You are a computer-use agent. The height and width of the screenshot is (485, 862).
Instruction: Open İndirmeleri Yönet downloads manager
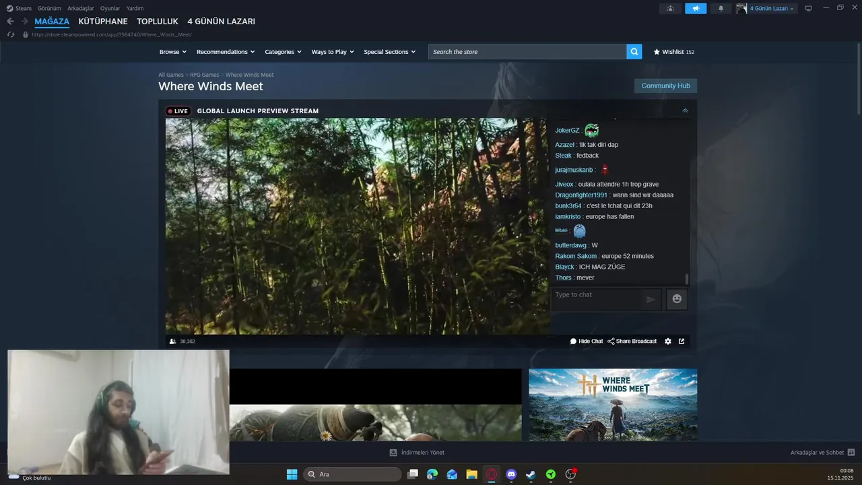[417, 453]
